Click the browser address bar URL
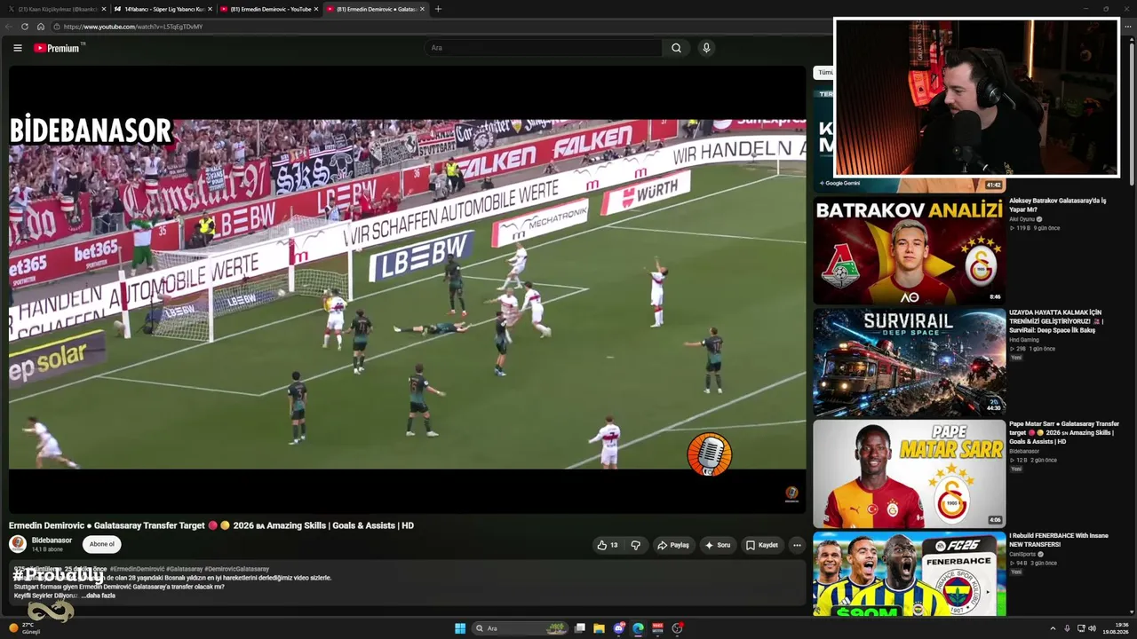This screenshot has width=1137, height=639. pyautogui.click(x=133, y=27)
